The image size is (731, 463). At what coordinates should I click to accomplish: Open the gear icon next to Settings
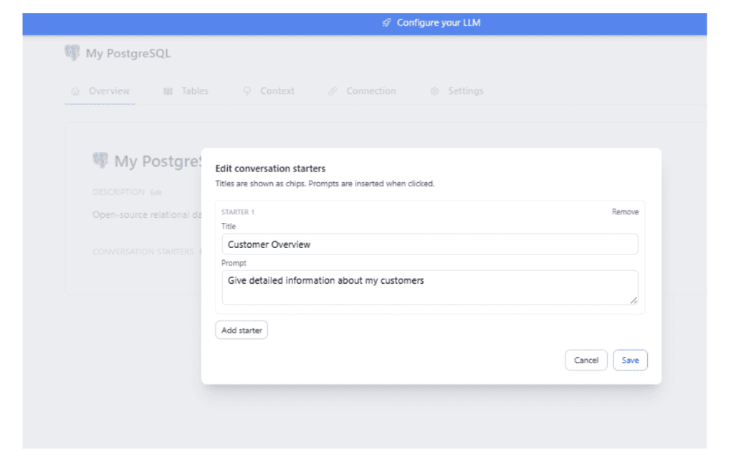pyautogui.click(x=434, y=91)
